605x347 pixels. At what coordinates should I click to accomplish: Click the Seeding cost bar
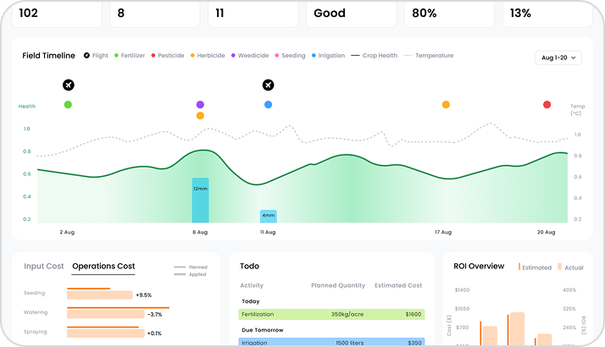[99, 295]
